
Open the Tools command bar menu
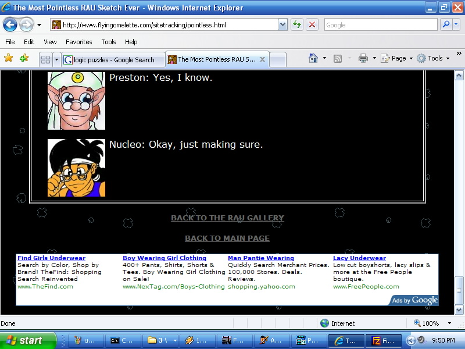tap(433, 58)
